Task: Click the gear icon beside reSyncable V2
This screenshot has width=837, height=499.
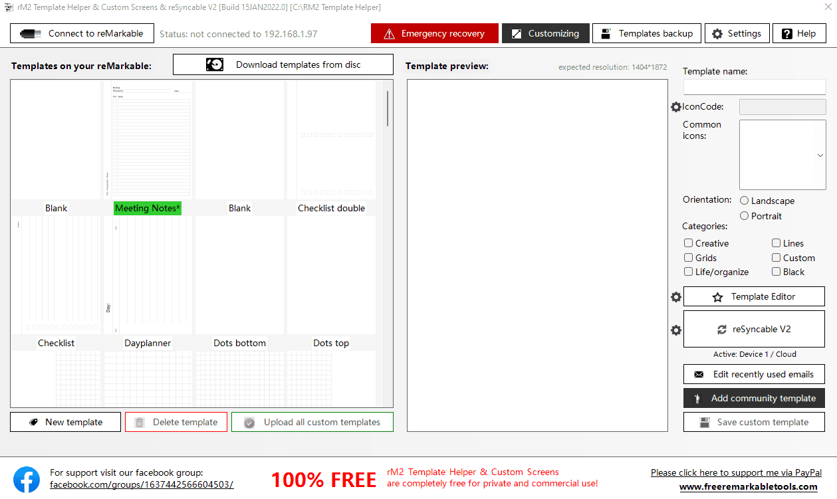Action: click(676, 330)
